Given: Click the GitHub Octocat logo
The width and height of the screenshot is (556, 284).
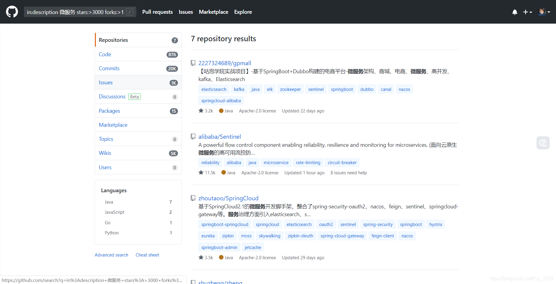Looking at the screenshot, I should point(12,12).
